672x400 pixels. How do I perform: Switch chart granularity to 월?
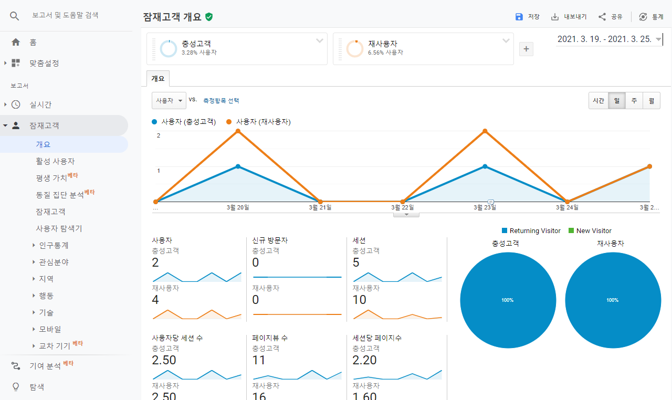point(652,100)
